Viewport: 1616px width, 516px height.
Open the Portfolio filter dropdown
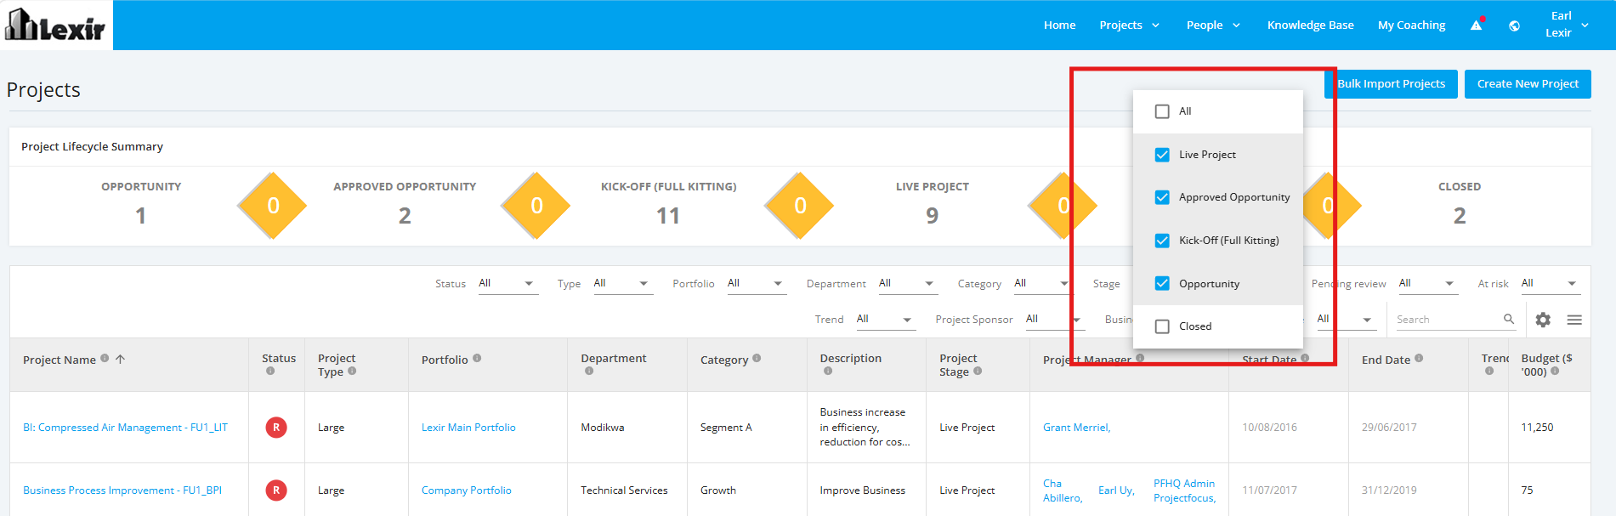point(755,283)
